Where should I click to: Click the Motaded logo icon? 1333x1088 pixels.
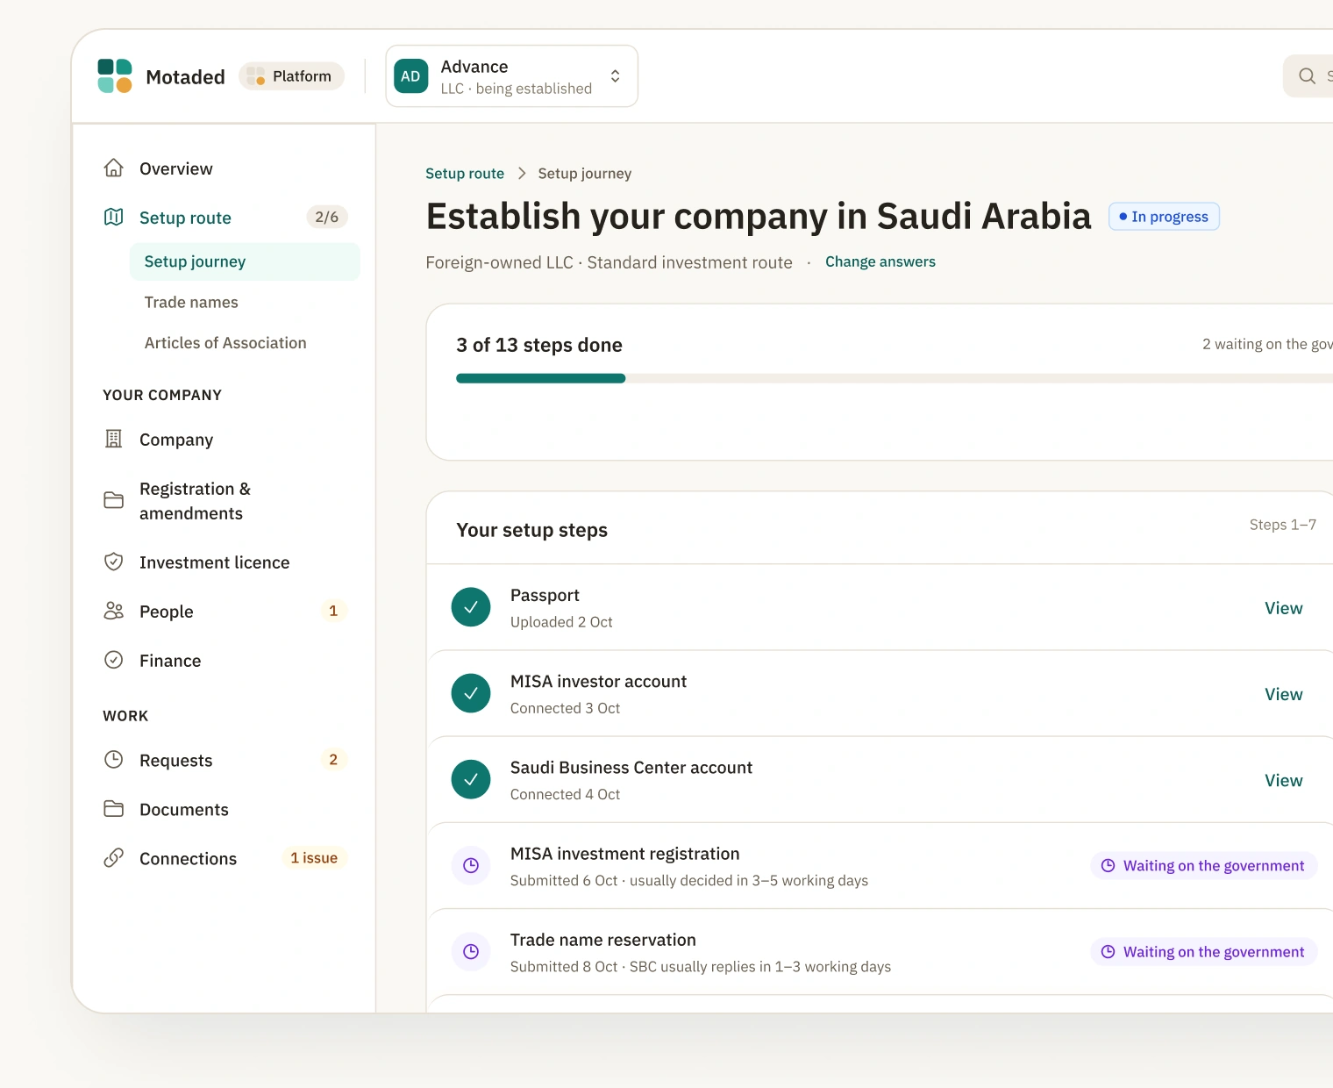(115, 76)
